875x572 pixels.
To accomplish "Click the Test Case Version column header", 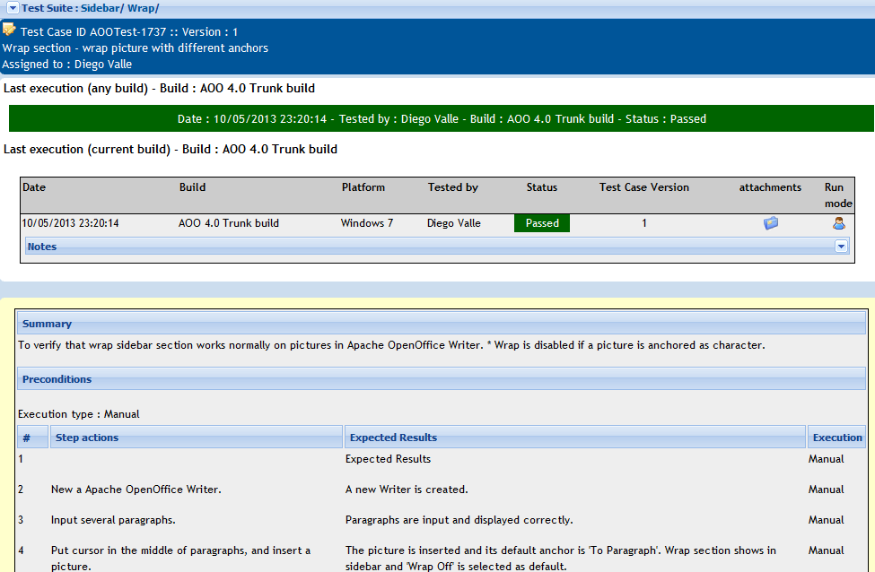I will (644, 187).
